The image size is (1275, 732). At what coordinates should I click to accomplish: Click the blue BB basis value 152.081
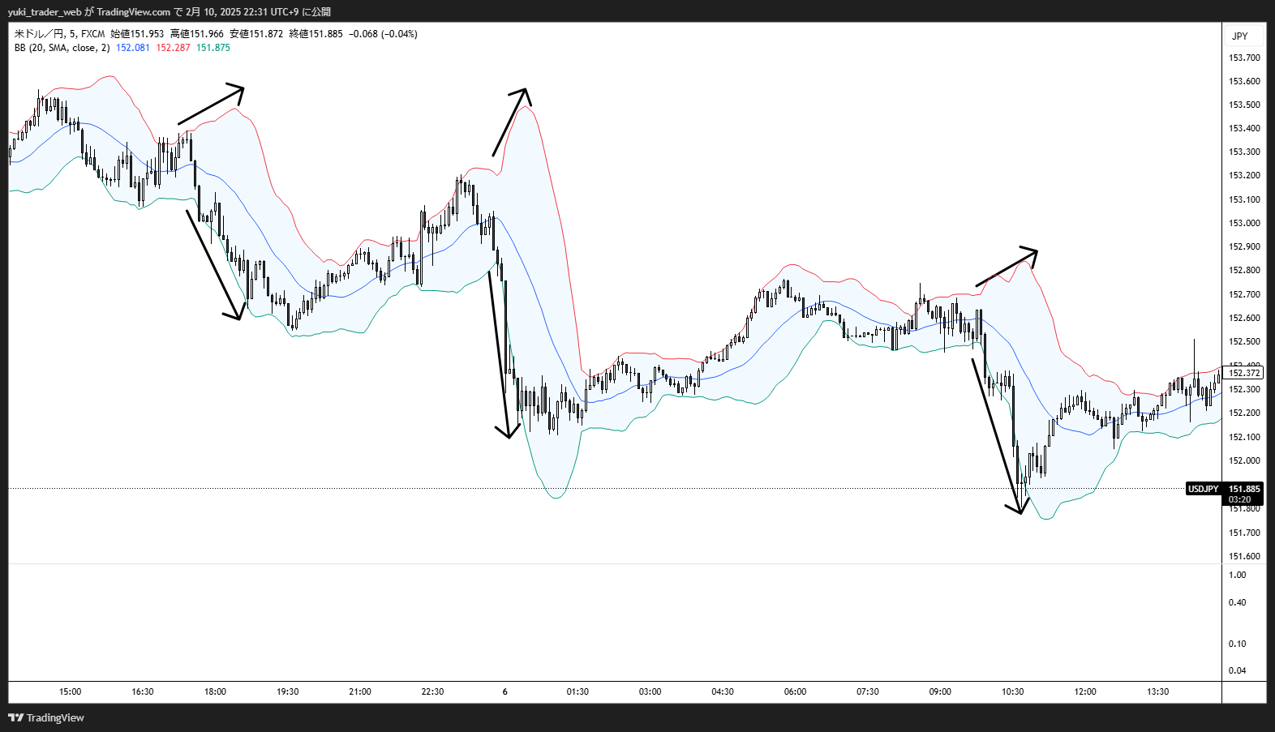tap(132, 48)
